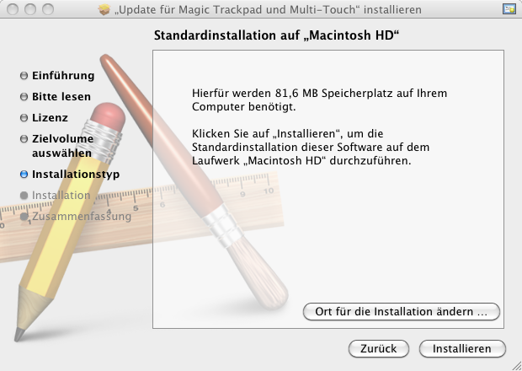Click the bullet beside Bitte lesen

pyautogui.click(x=24, y=97)
